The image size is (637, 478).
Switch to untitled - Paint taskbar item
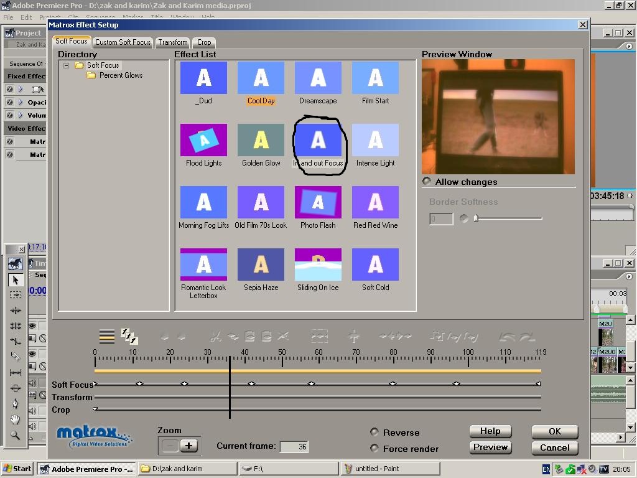[390, 469]
